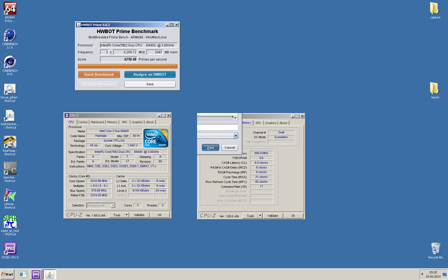Screen dimensions: 448x280
Task: Open Tools dropdown arrow in right CPU-Z
Action: 260,216
